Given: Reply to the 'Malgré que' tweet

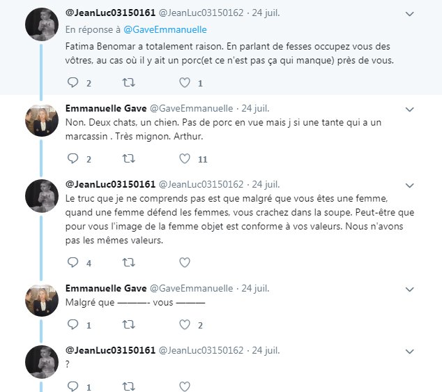Looking at the screenshot, I should [73, 325].
